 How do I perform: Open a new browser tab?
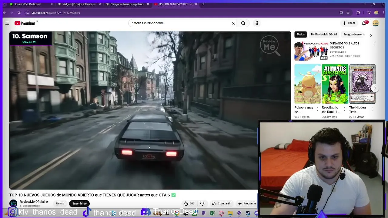(x=203, y=4)
